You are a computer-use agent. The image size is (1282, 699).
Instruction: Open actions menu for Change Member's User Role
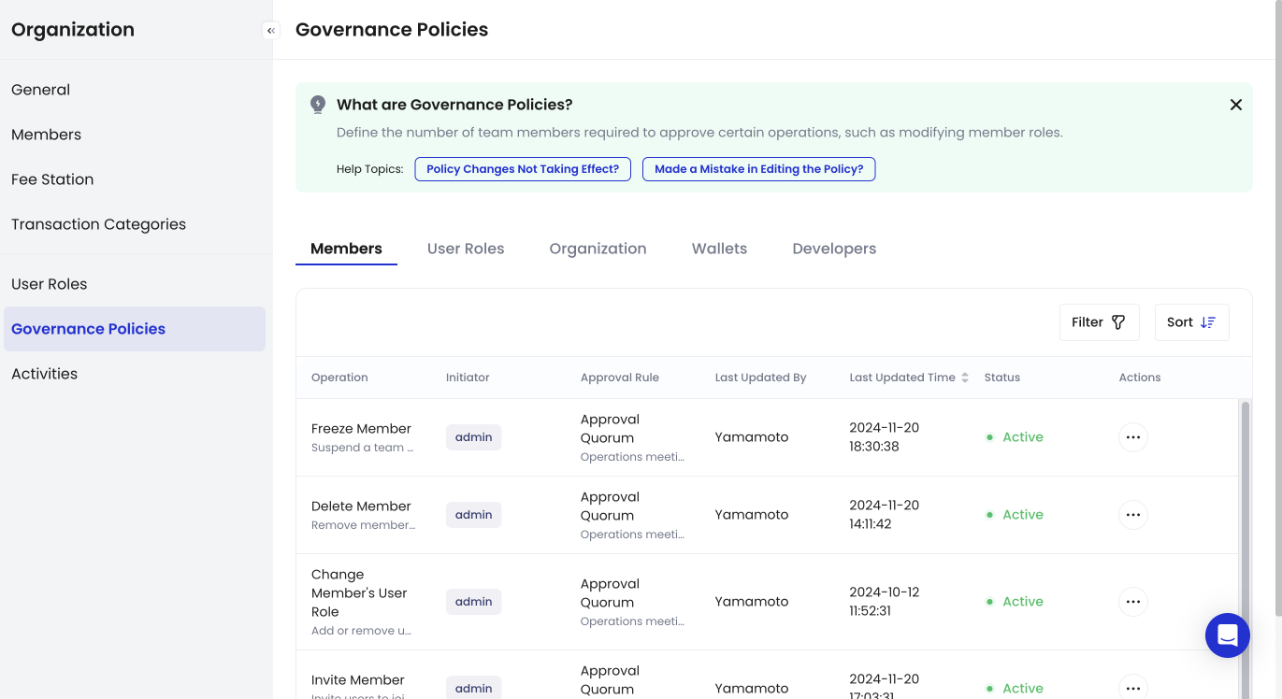coord(1132,602)
